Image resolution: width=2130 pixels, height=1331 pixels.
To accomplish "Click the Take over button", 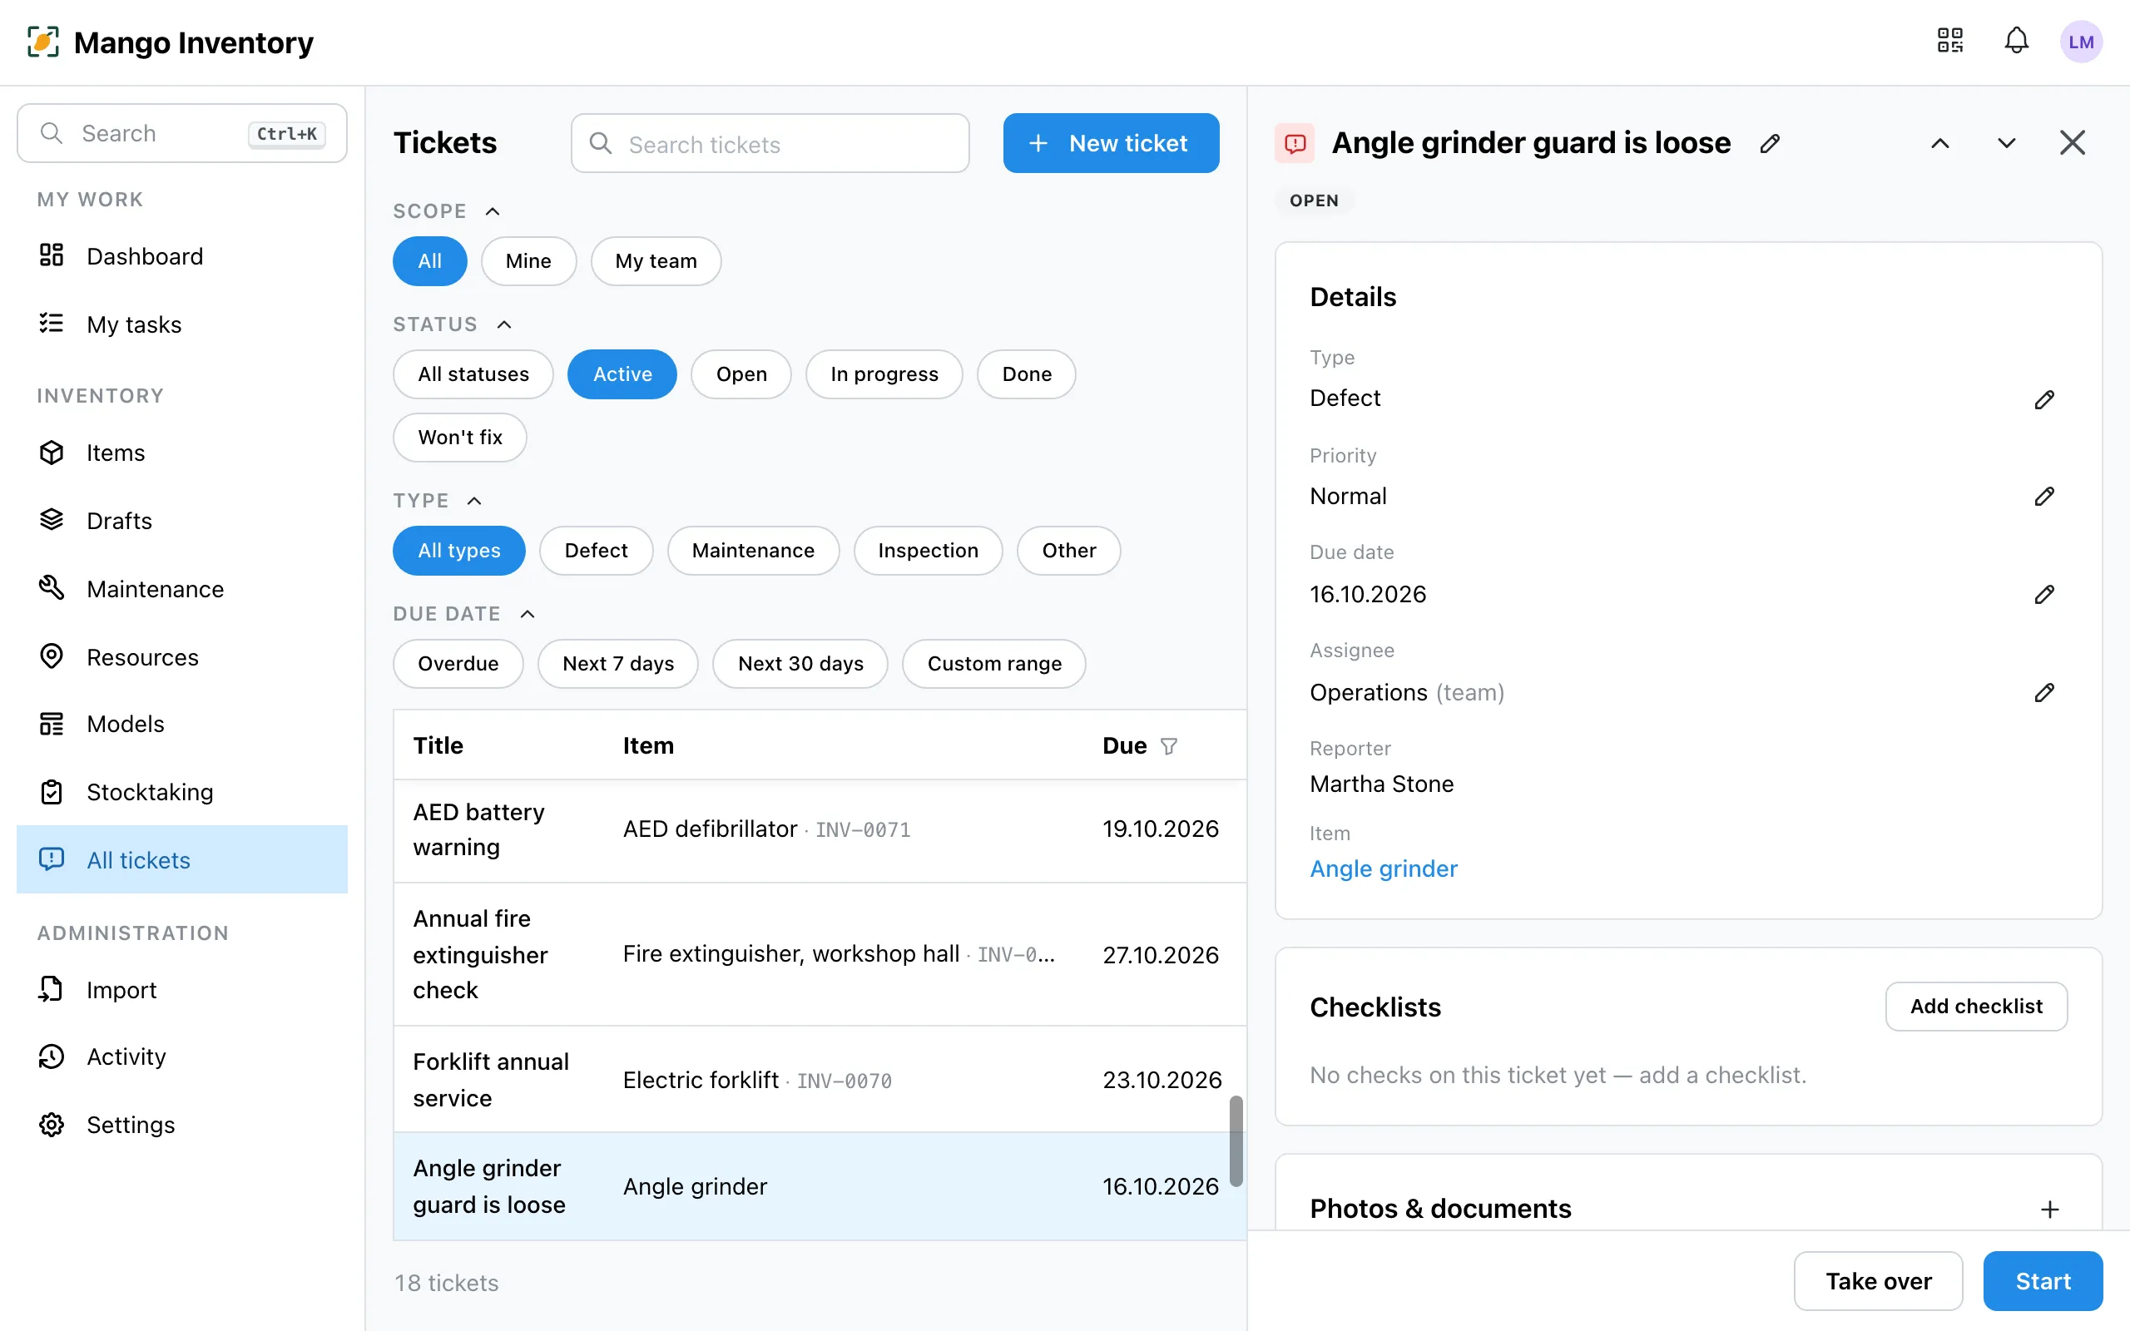I will (x=1878, y=1282).
